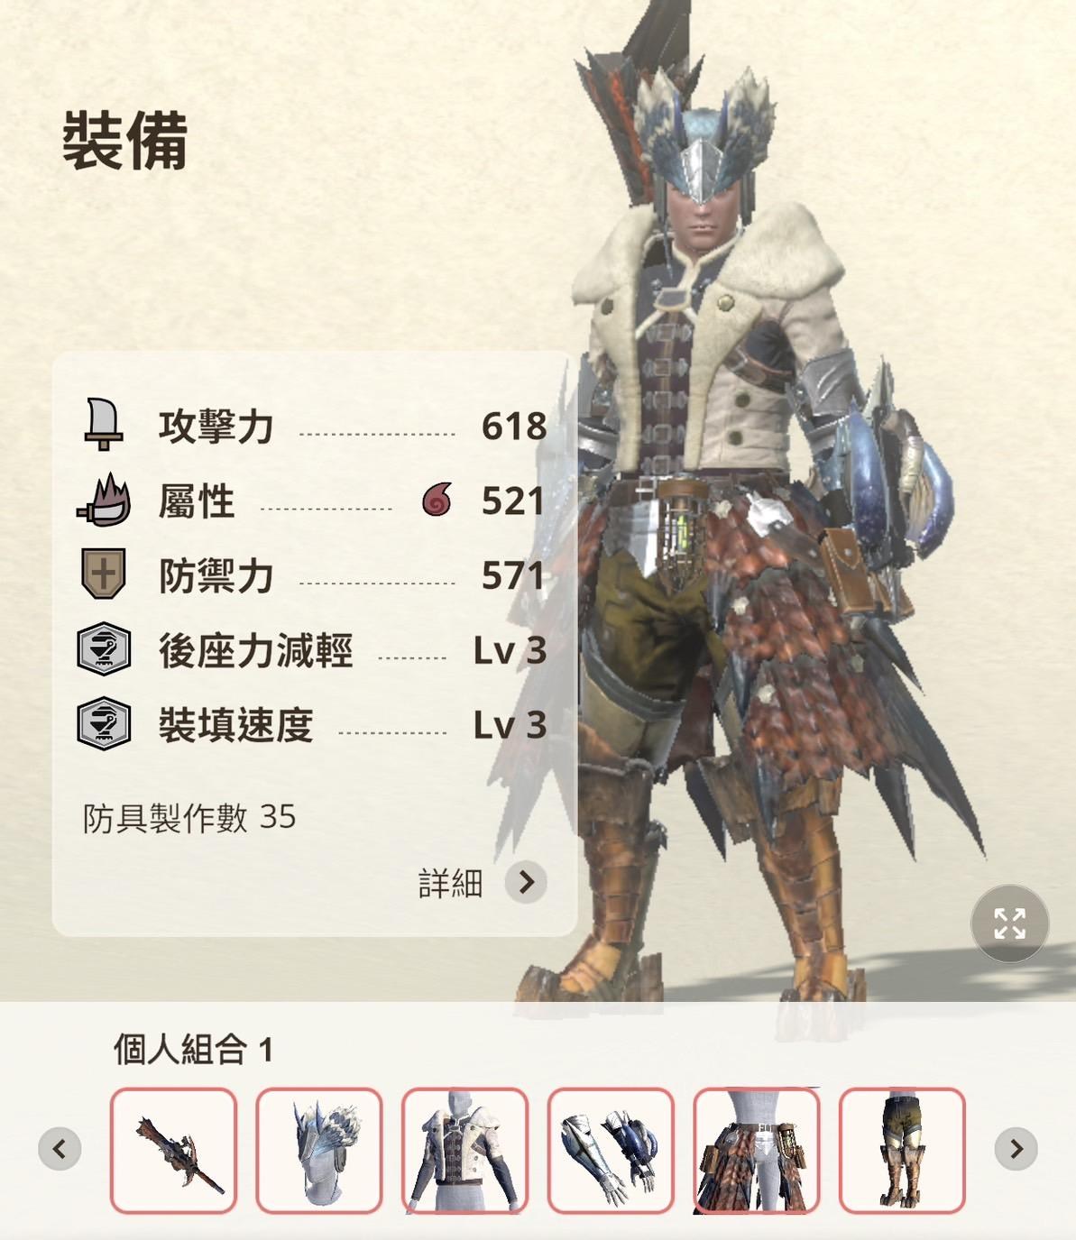Click the attack power sword icon
1076x1240 pixels.
pyautogui.click(x=103, y=424)
